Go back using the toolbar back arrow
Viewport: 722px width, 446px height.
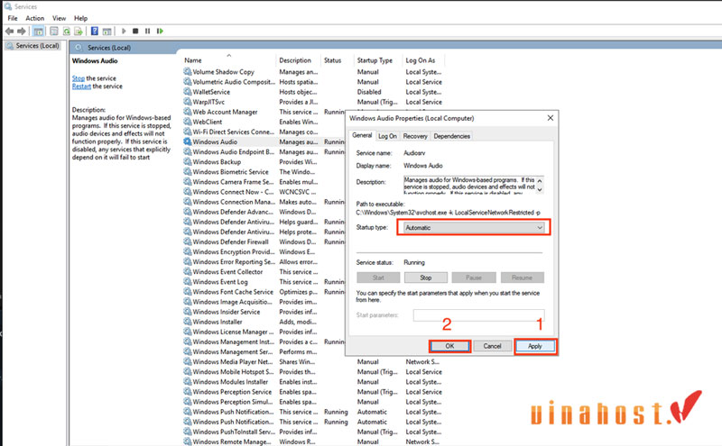tap(9, 32)
